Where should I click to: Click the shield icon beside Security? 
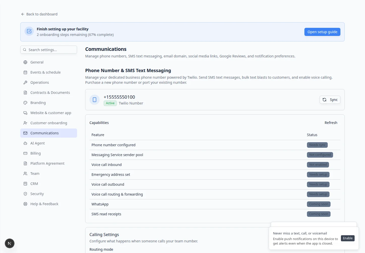25,194
